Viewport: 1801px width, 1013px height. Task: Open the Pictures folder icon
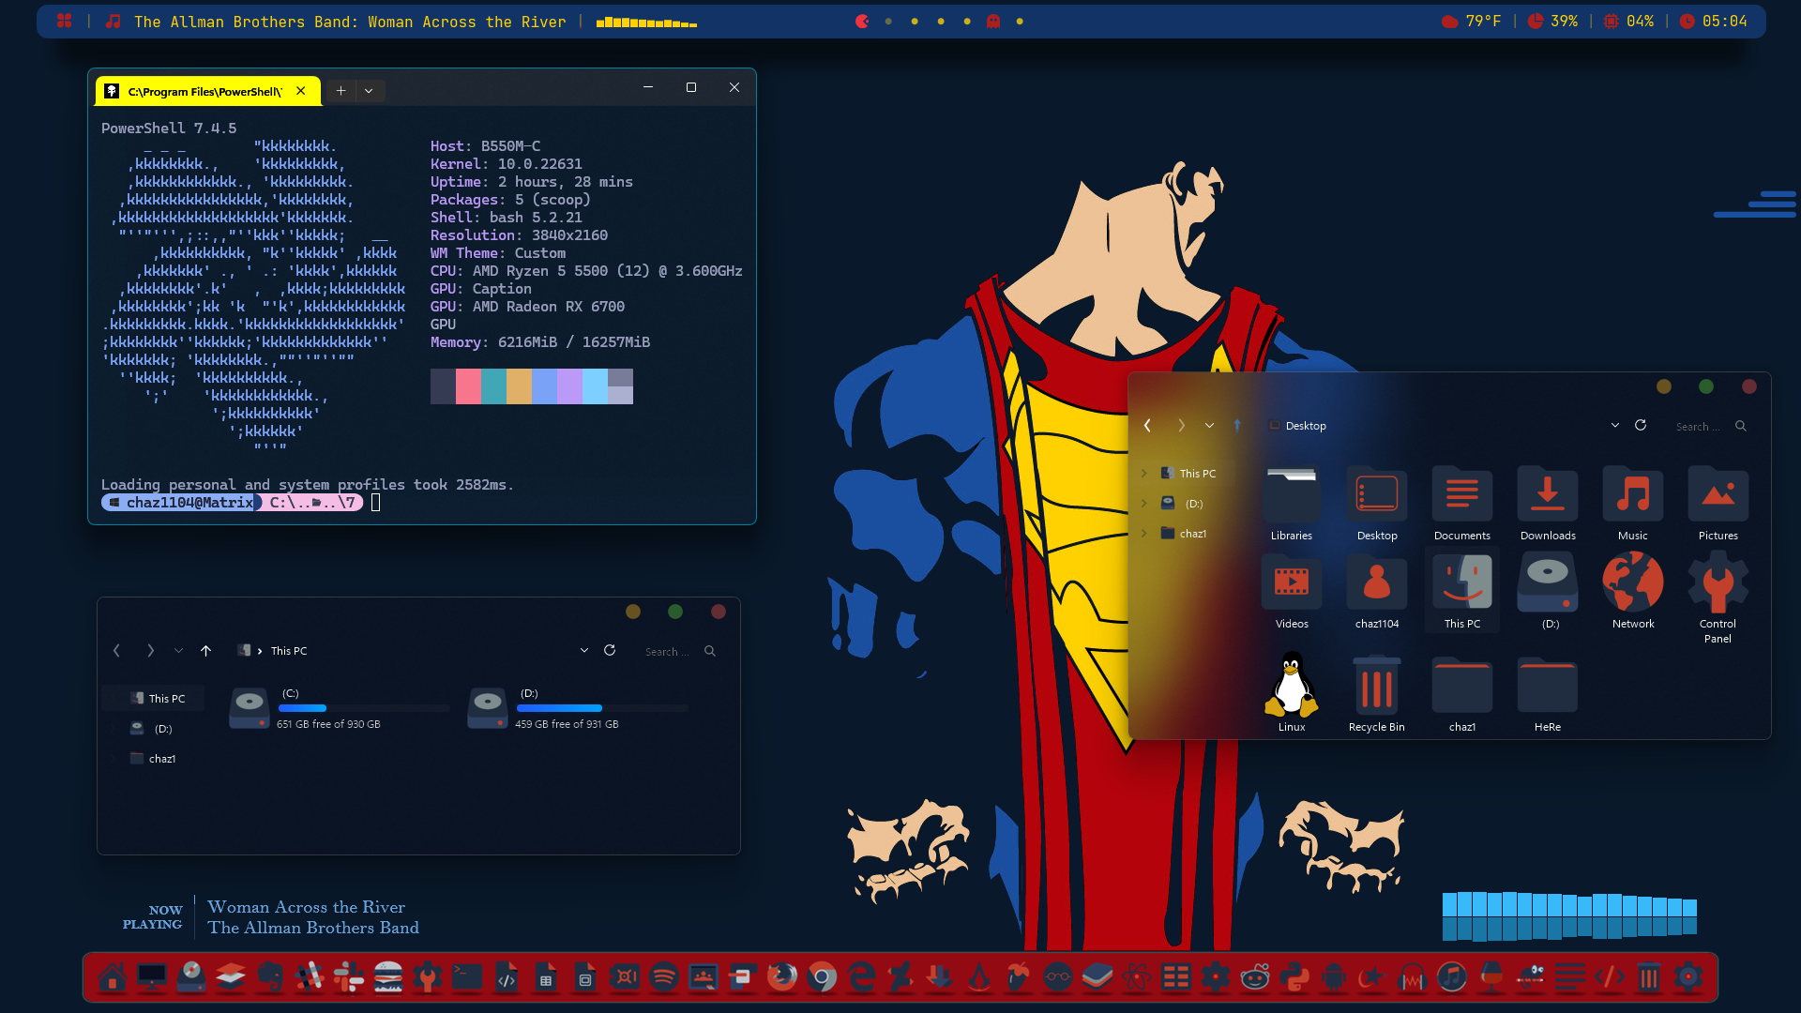[1718, 503]
